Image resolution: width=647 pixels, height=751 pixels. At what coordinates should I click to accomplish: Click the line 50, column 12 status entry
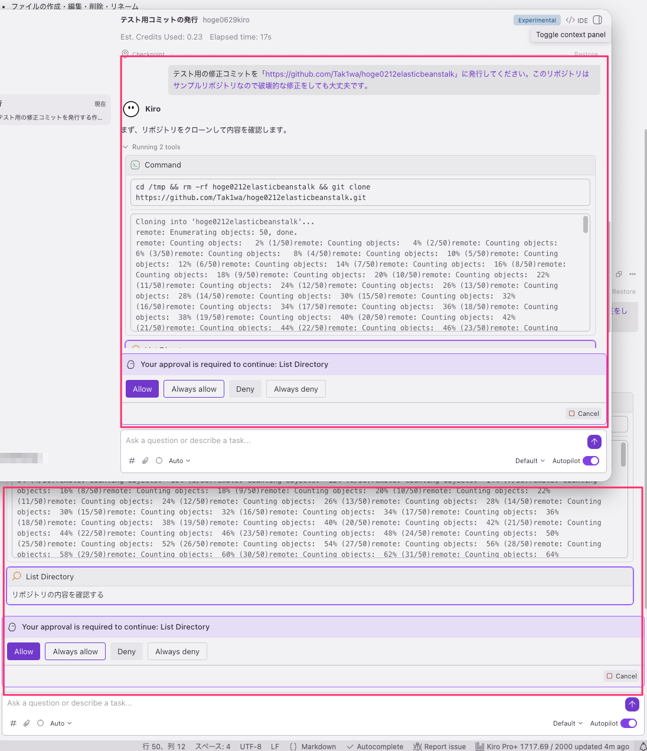pyautogui.click(x=164, y=746)
